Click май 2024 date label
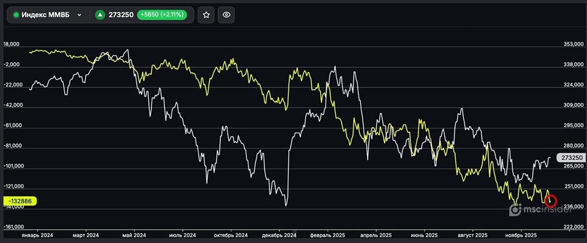The image size is (587, 243). click(x=134, y=235)
